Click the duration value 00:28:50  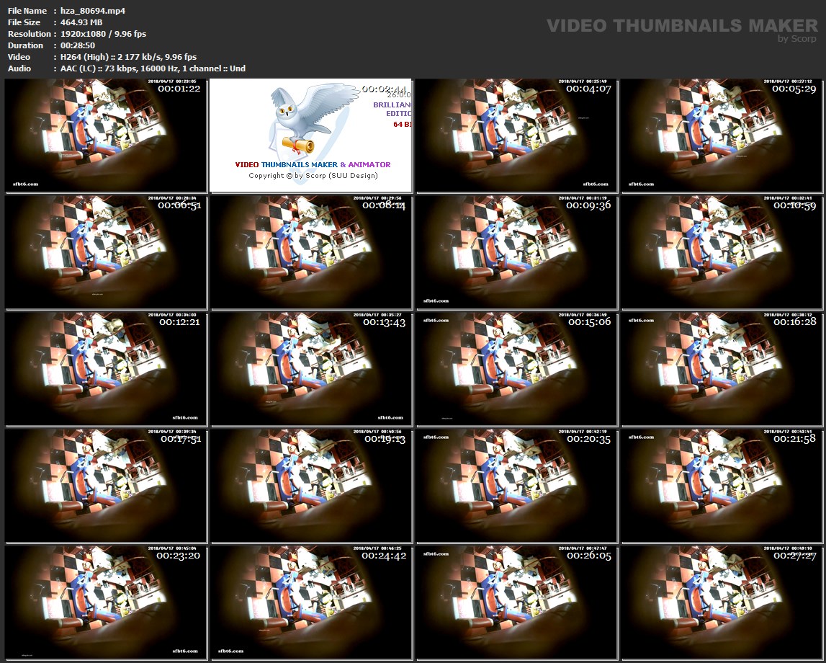pyautogui.click(x=78, y=45)
